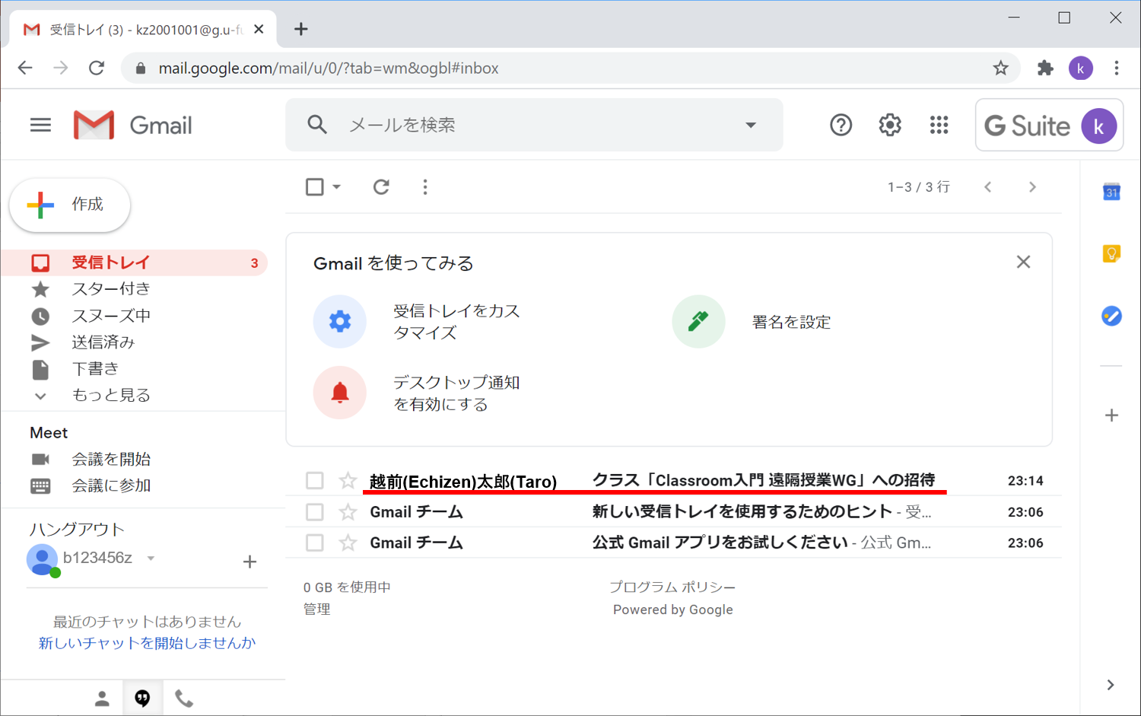
Task: Click the メールを検索 search field
Action: 534,125
